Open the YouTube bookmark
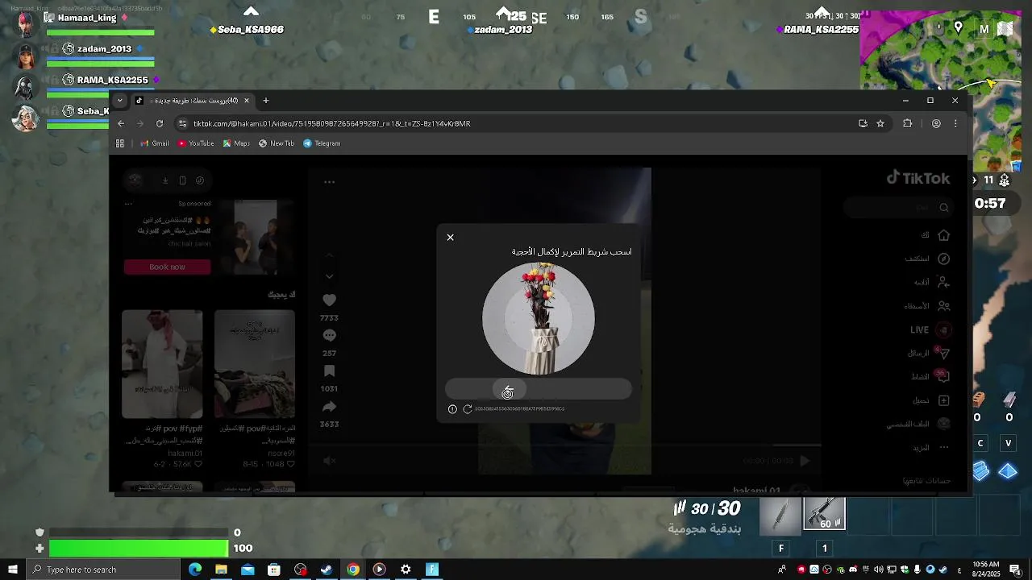This screenshot has width=1032, height=580. [196, 143]
